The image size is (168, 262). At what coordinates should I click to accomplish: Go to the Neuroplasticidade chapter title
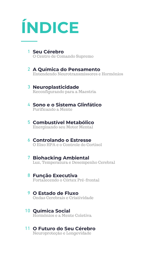(56, 87)
